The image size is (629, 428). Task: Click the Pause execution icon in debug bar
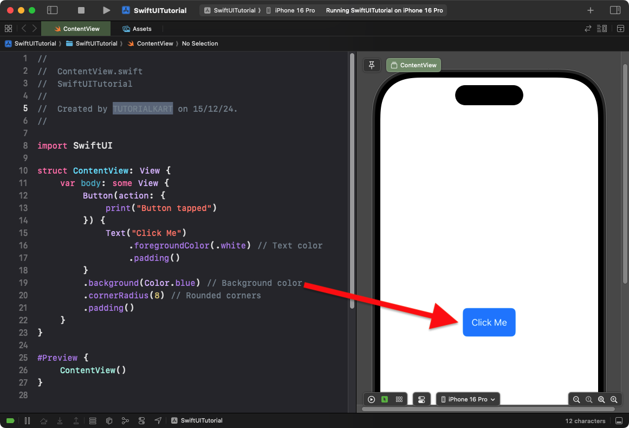[x=27, y=420]
